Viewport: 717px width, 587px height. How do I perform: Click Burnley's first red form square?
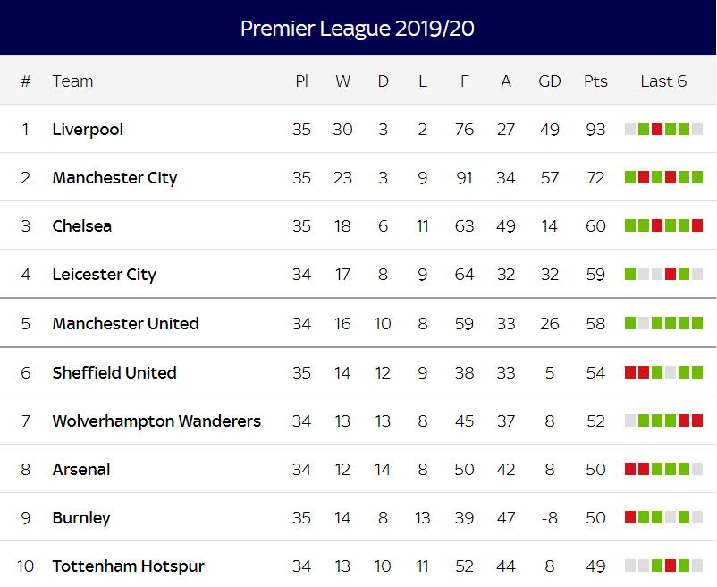point(630,517)
